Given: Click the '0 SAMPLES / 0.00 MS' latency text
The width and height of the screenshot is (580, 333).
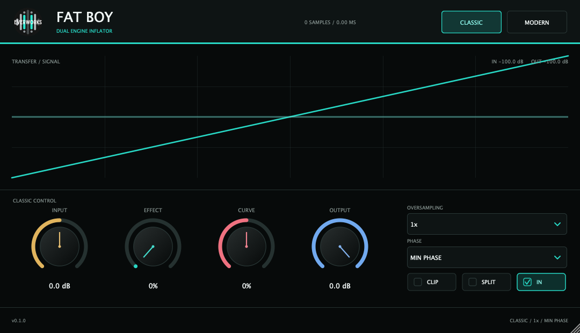Looking at the screenshot, I should 330,23.
